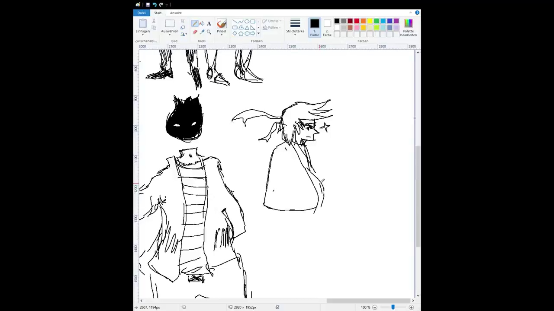
Task: Choose the hexagon shape
Action: (x=247, y=34)
